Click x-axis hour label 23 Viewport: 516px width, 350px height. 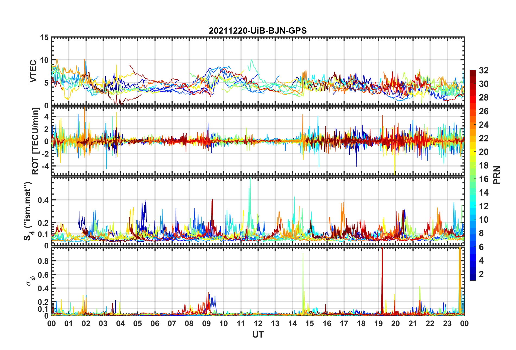[x=447, y=323]
